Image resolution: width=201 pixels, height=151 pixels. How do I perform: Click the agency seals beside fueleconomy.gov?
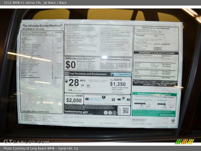coord(110,113)
